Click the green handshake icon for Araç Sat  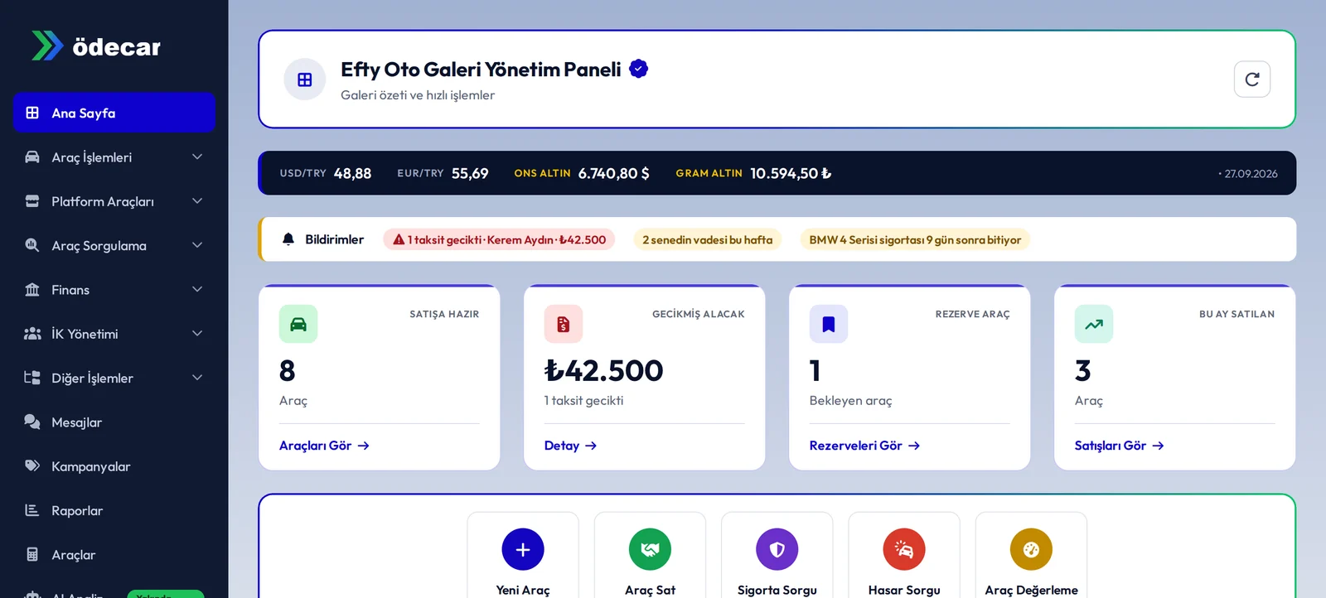650,549
